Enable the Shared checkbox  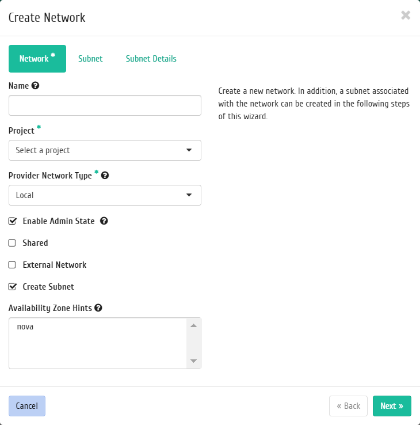(x=12, y=243)
